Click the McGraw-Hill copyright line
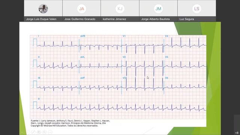This screenshot has width=240, height=135. (x=64, y=126)
